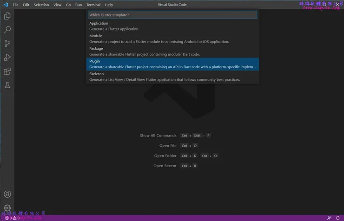This screenshot has width=344, height=221.
Task: Open the View menu
Action: 57,5
